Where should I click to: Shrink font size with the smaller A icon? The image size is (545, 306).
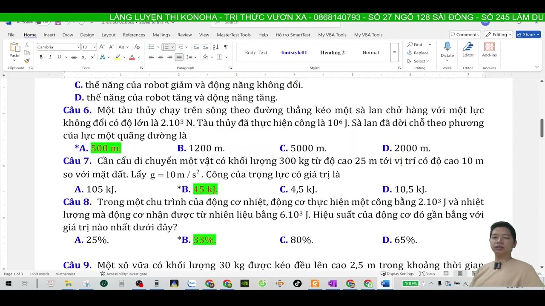(111, 47)
